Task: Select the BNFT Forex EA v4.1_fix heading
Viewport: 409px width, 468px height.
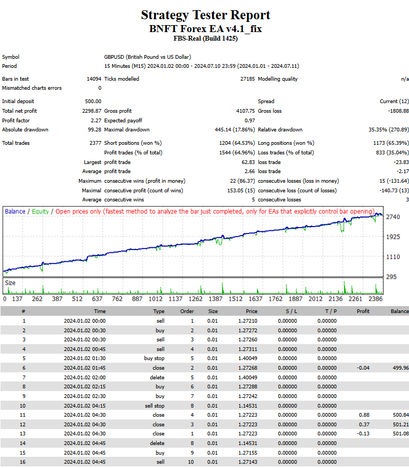Action: (205, 29)
